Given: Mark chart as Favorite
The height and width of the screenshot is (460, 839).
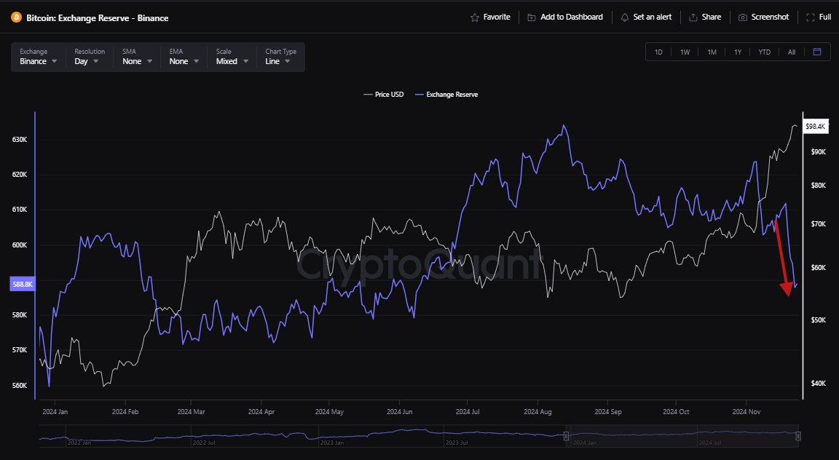Looking at the screenshot, I should point(497,17).
